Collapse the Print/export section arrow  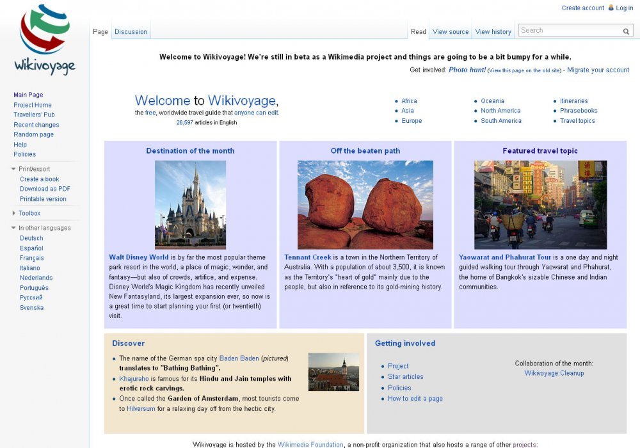pyautogui.click(x=13, y=169)
